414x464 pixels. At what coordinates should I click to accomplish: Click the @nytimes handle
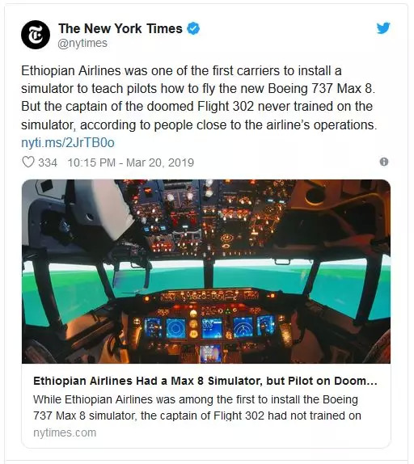click(x=82, y=43)
